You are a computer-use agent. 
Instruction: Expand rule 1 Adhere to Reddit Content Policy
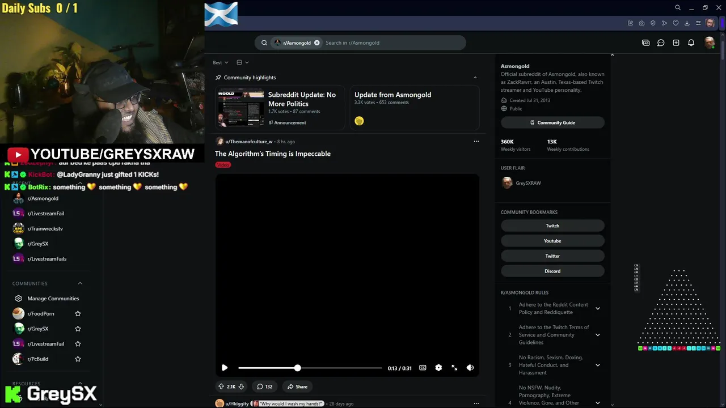pos(597,308)
